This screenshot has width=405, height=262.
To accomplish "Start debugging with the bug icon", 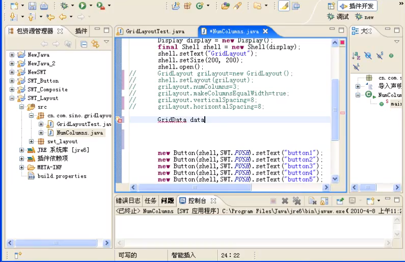I will [64, 6].
